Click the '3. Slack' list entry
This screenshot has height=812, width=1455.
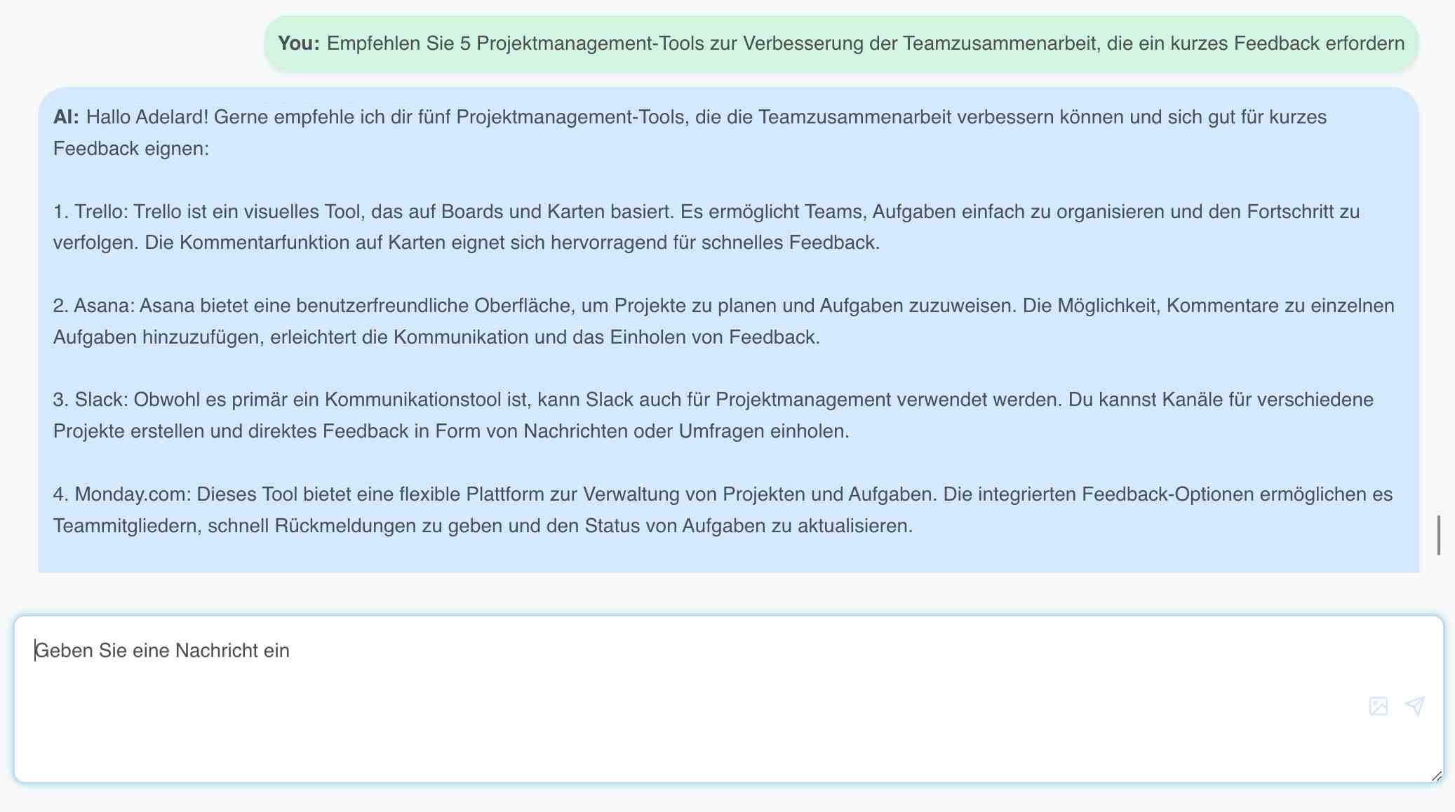coord(713,415)
